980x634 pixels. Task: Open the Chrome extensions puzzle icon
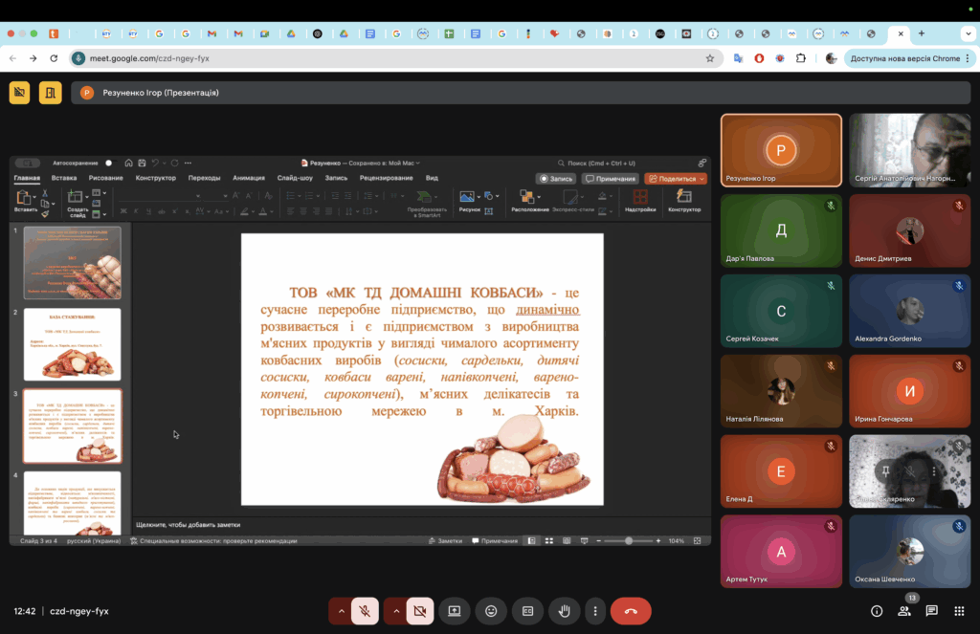coord(801,58)
